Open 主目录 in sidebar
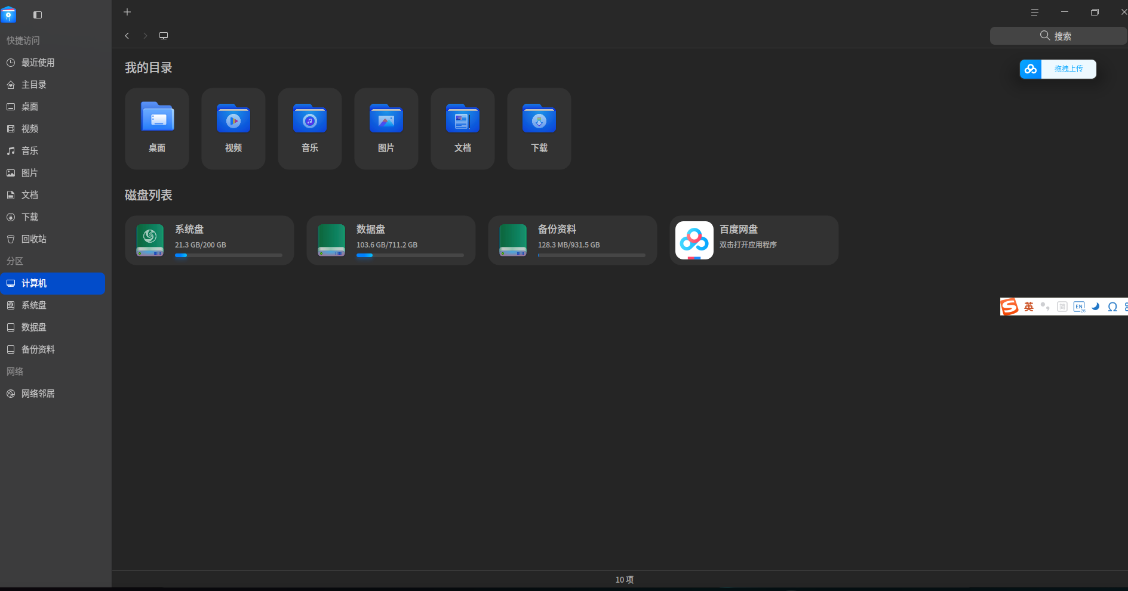The image size is (1128, 591). (53, 85)
